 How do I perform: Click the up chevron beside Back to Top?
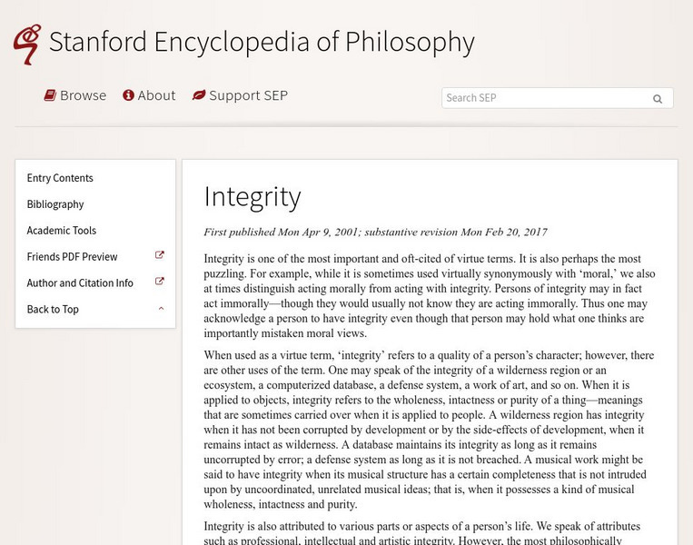click(161, 309)
